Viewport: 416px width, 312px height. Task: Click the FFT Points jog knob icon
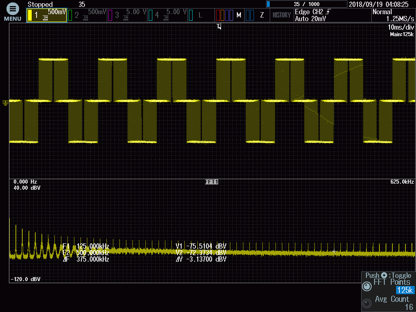tap(367, 286)
